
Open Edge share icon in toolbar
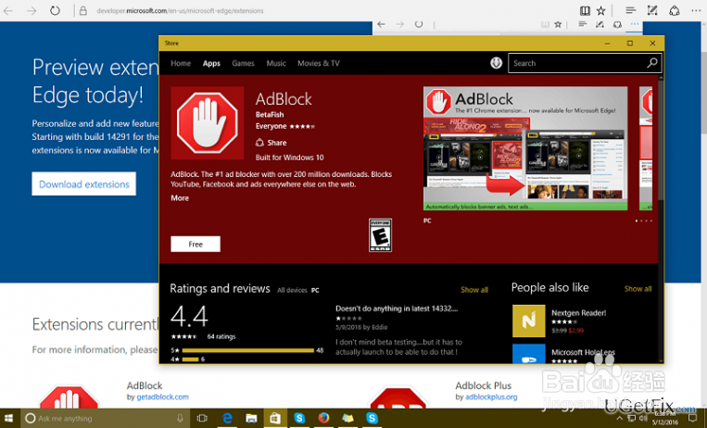pyautogui.click(x=674, y=10)
